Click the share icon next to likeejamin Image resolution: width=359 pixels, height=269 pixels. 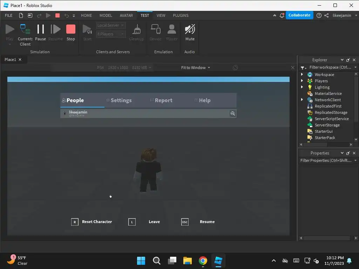pos(326,15)
